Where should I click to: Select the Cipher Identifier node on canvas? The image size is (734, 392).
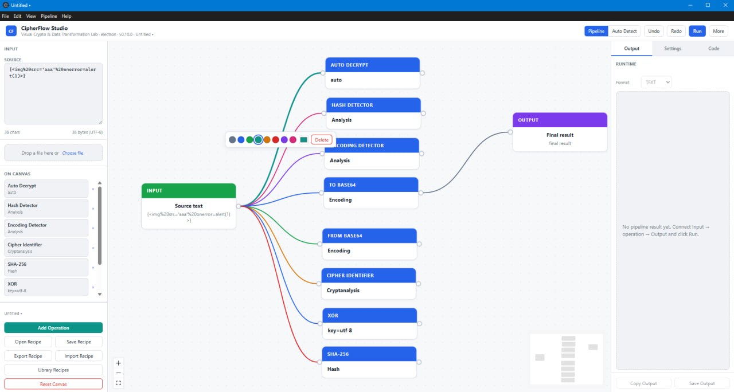click(368, 283)
